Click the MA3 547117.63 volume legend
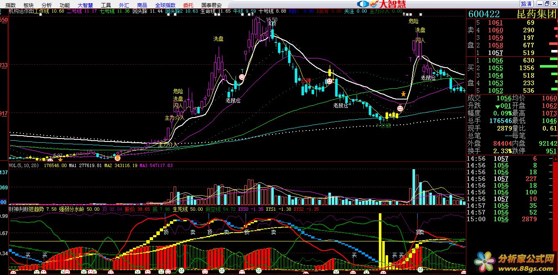Image resolution: width=558 pixels, height=275 pixels. click(156, 166)
